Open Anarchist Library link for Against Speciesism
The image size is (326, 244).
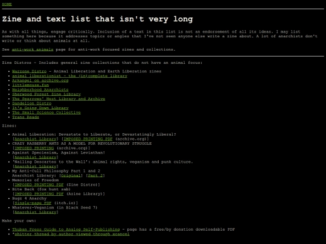(x=36, y=157)
